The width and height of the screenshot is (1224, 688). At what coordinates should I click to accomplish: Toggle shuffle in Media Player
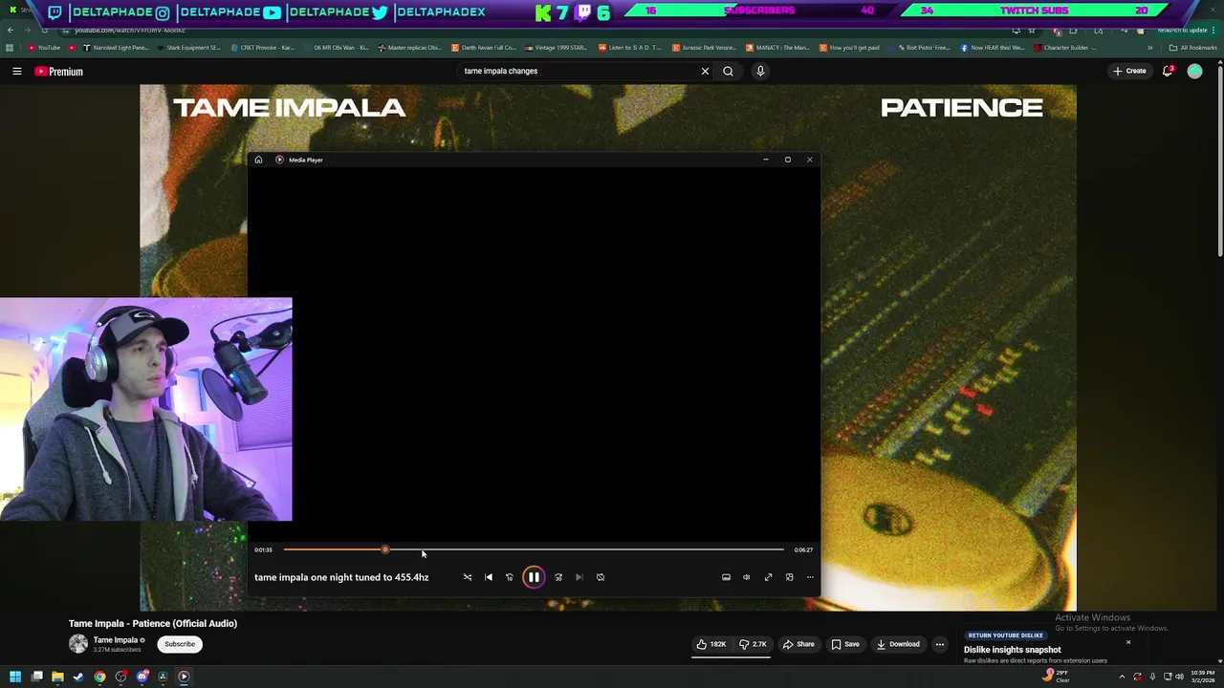click(468, 577)
